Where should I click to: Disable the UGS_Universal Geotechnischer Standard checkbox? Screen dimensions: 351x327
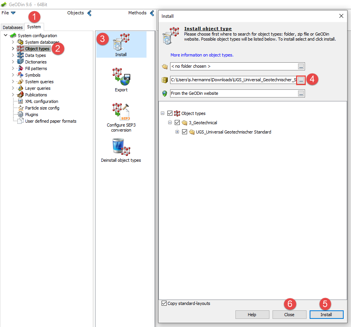pos(184,132)
